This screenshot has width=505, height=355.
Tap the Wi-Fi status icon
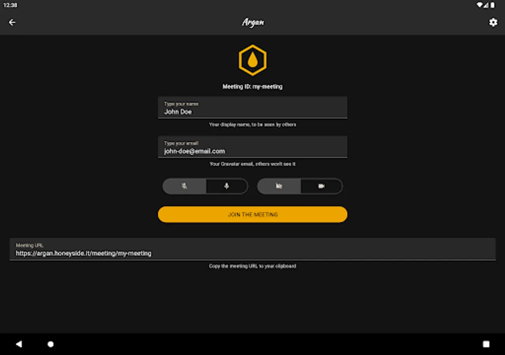pyautogui.click(x=479, y=5)
